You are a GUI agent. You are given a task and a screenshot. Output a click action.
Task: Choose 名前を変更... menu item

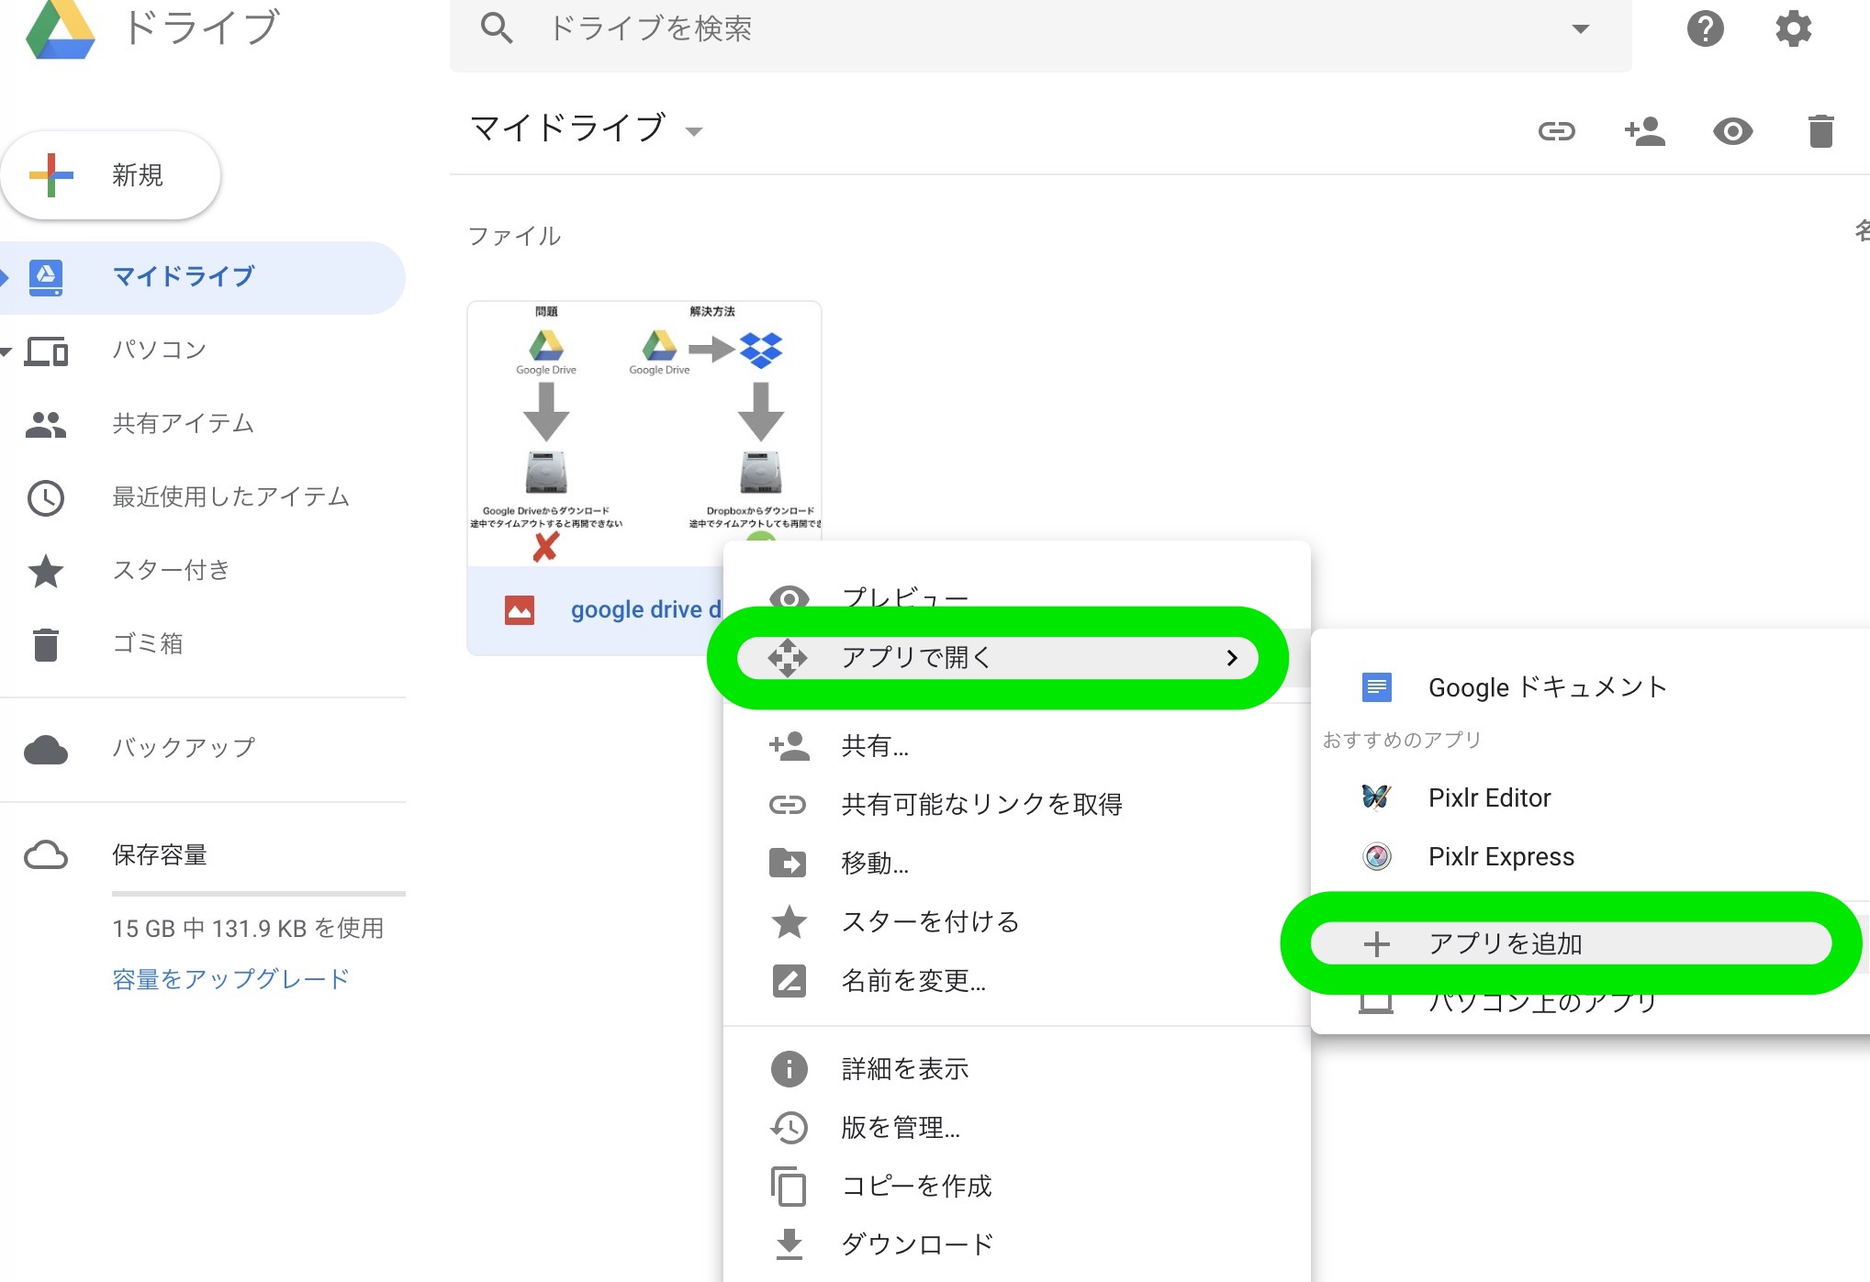1017,981
